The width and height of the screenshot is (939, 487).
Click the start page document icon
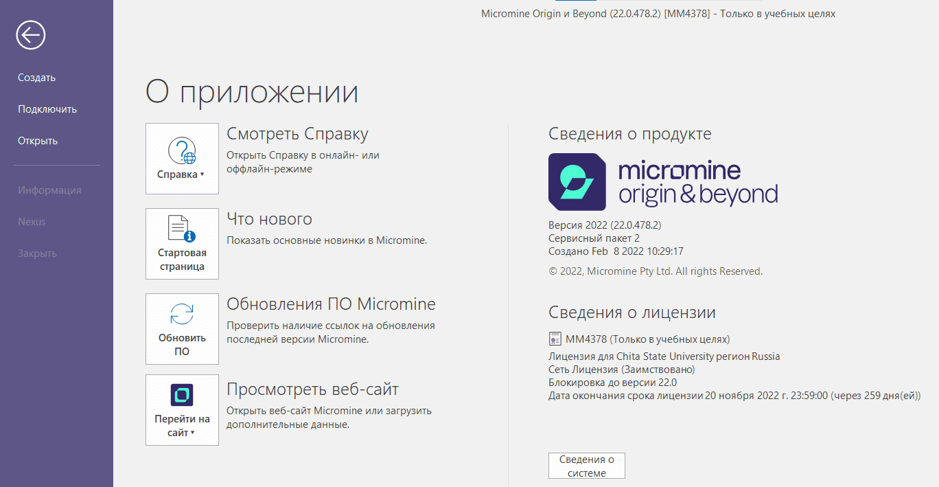click(182, 228)
